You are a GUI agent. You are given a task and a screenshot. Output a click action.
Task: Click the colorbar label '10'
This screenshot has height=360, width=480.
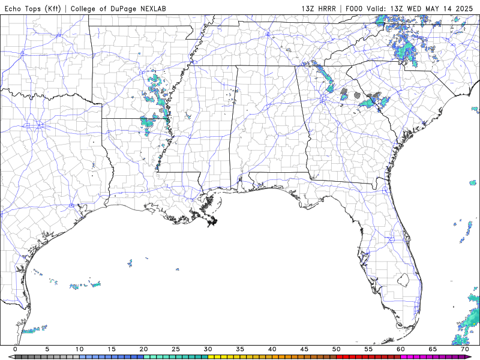click(x=79, y=349)
